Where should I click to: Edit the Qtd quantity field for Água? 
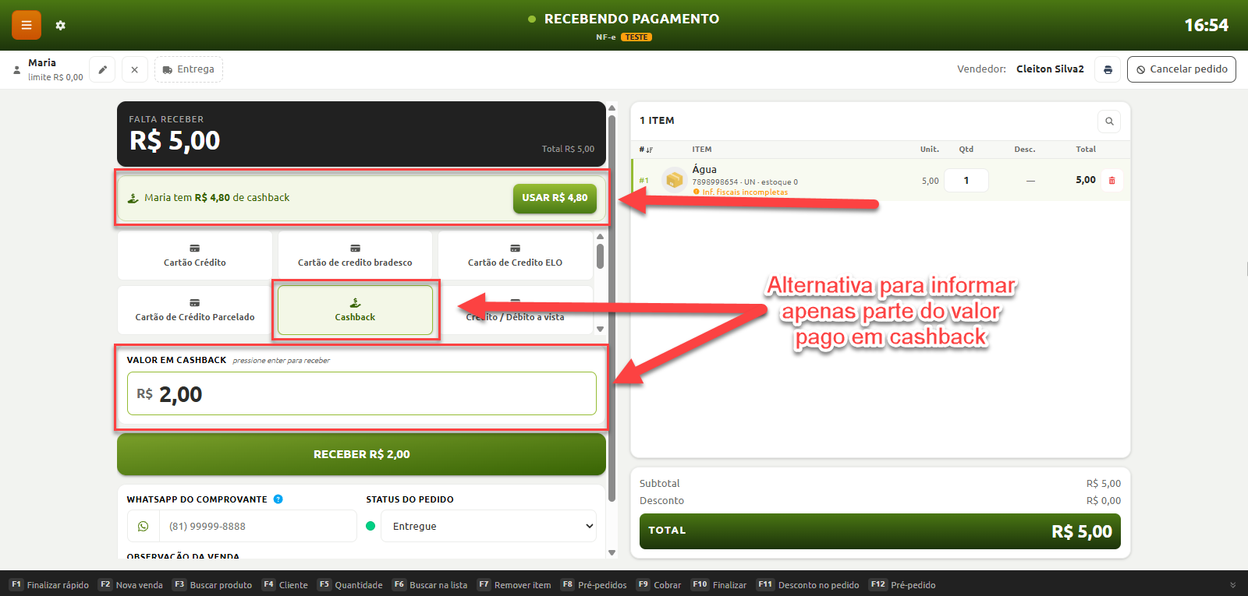pos(966,180)
